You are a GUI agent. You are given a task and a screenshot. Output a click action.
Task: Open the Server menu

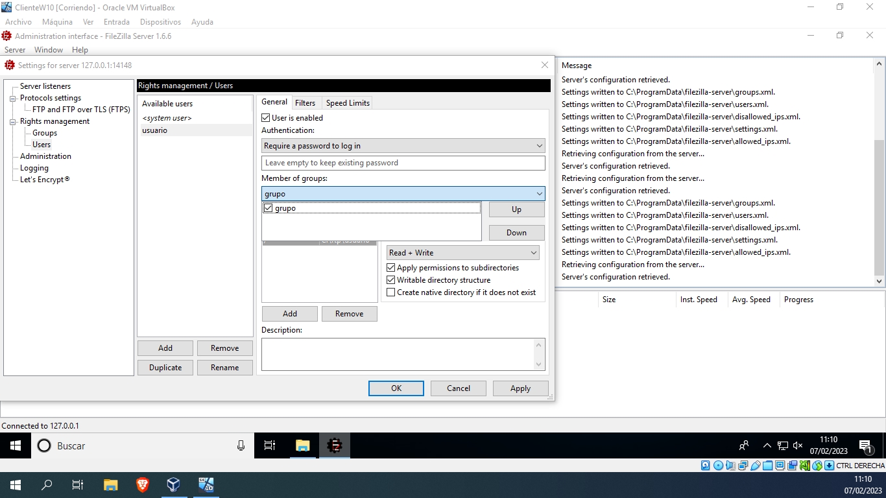pyautogui.click(x=15, y=50)
